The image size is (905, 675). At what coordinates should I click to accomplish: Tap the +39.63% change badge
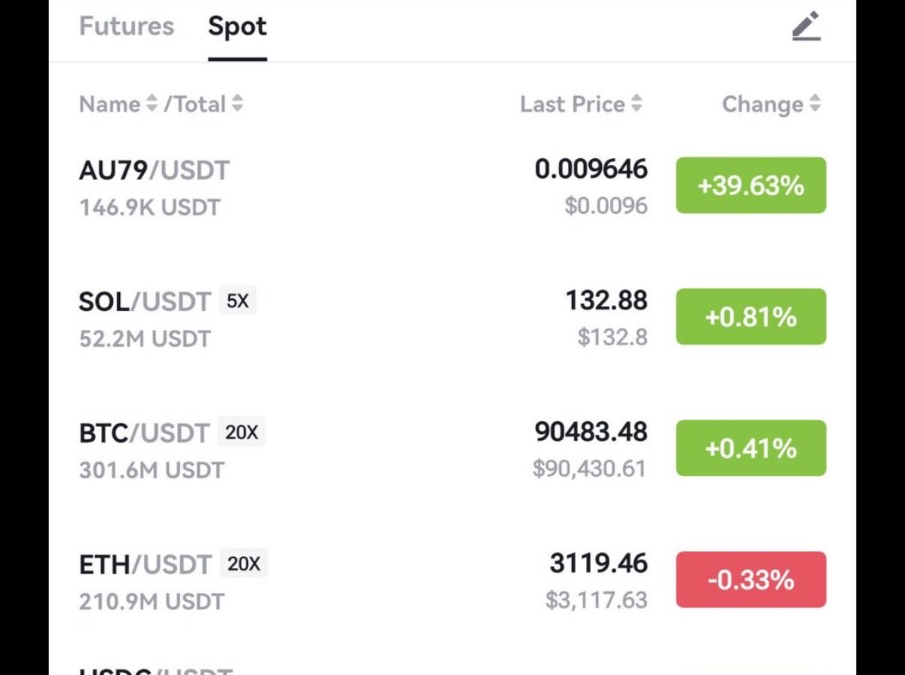[750, 185]
